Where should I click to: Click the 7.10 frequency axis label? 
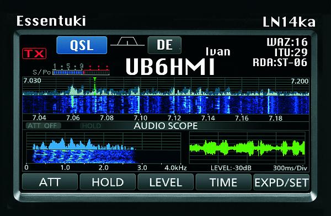(x=141, y=118)
